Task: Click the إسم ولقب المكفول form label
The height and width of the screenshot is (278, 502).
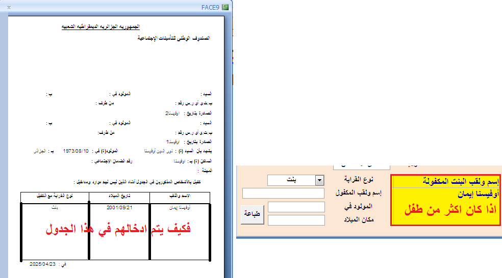Action: click(x=358, y=193)
